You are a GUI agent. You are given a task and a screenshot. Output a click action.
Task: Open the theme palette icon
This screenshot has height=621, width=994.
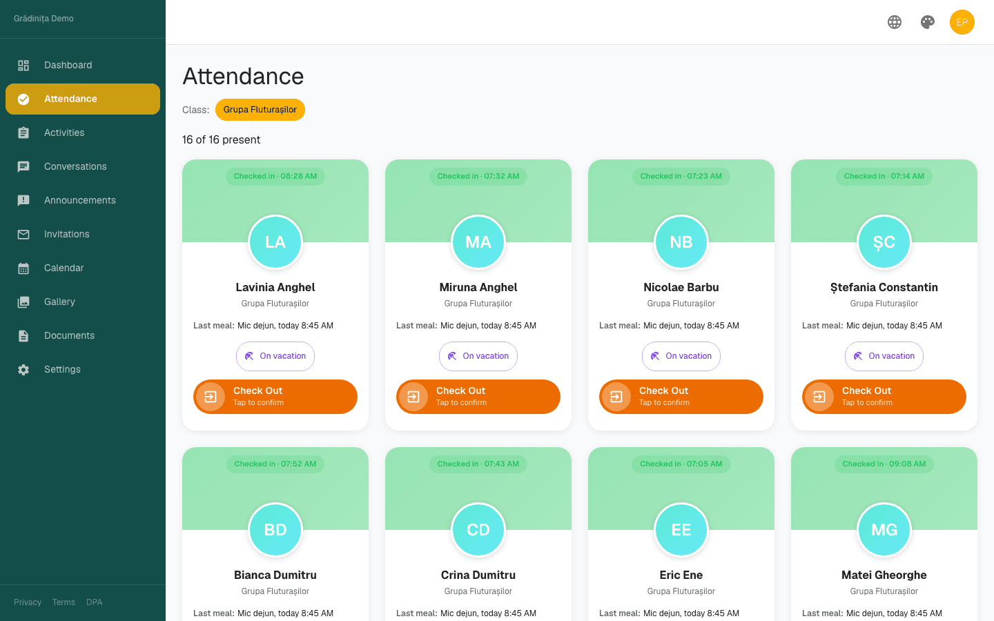(x=928, y=22)
